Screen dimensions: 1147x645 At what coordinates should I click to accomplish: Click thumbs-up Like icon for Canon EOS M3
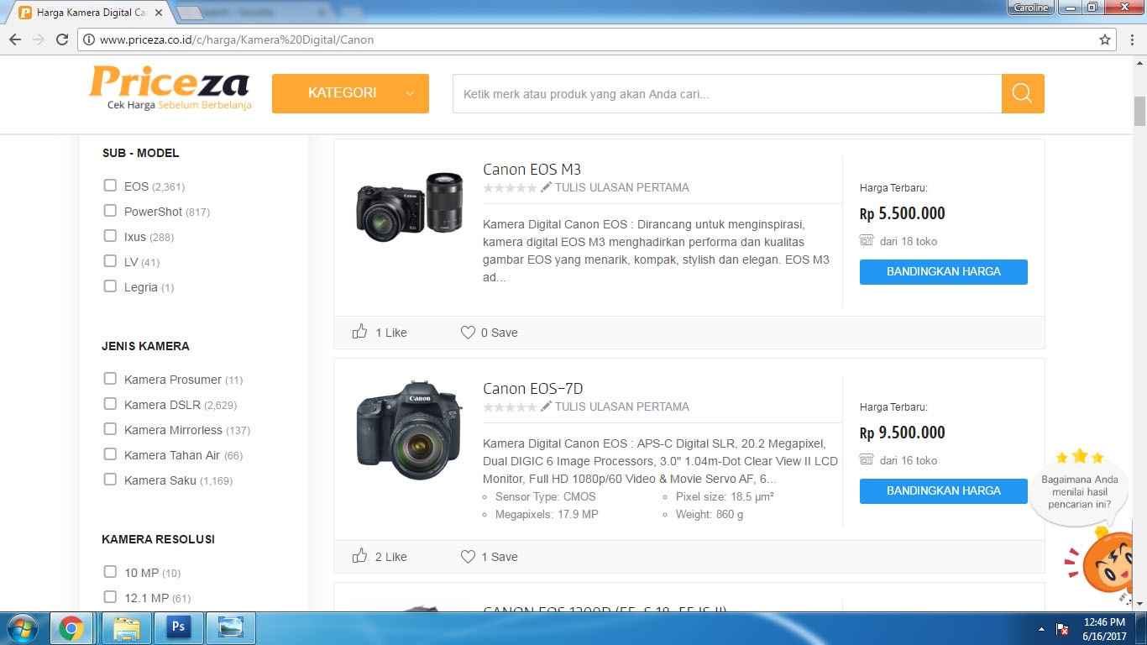360,332
